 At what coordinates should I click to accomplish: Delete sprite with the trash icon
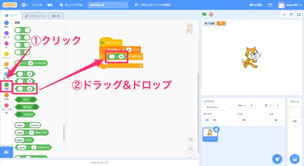coord(216,130)
